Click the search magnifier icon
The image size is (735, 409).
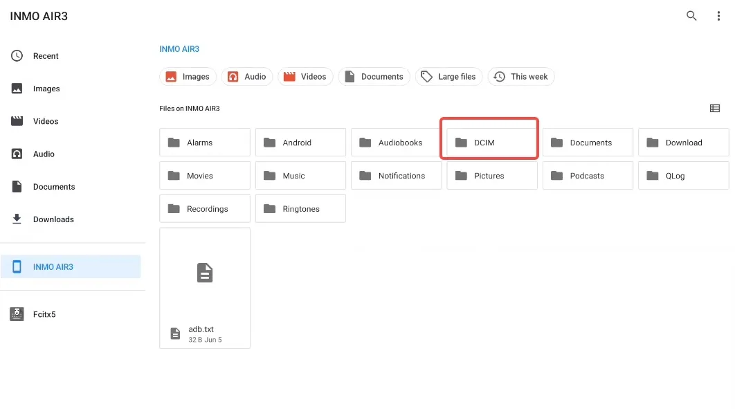(691, 16)
